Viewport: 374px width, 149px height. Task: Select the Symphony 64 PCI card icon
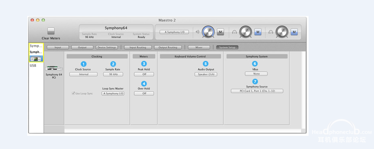click(x=54, y=68)
